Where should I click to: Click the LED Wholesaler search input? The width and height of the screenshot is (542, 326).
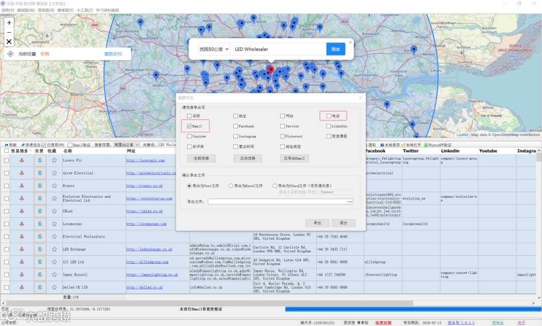pos(278,49)
